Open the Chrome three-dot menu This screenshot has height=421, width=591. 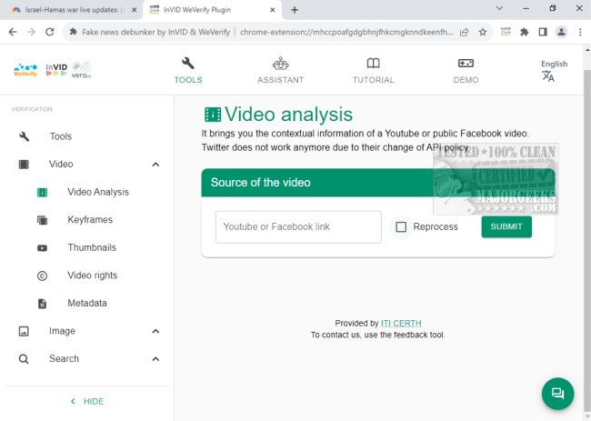[580, 32]
